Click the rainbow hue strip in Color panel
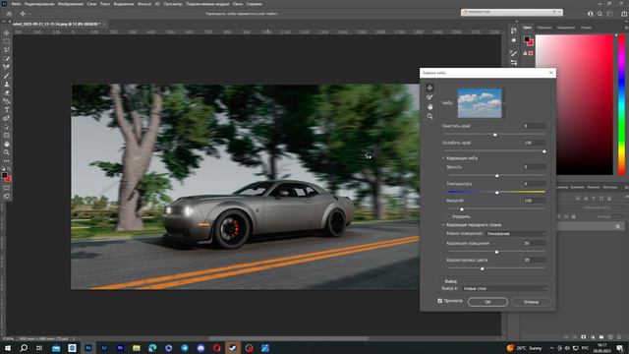Viewport: 629px width, 354px height. [x=621, y=104]
